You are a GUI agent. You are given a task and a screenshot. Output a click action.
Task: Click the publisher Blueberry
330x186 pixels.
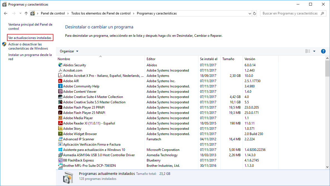(x=154, y=160)
